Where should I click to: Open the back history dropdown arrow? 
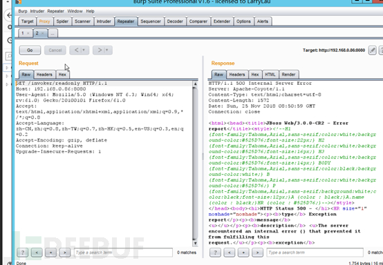(84, 50)
